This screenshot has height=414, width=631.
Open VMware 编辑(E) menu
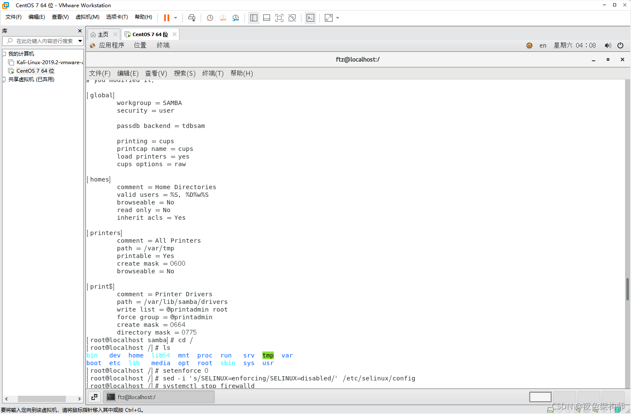point(37,17)
